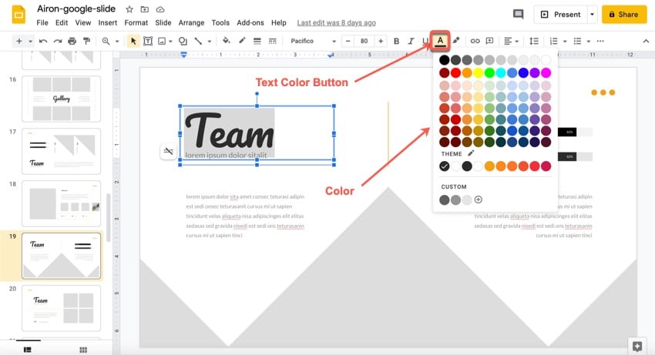Click the yellow Share button
This screenshot has width=655, height=355.
point(623,15)
